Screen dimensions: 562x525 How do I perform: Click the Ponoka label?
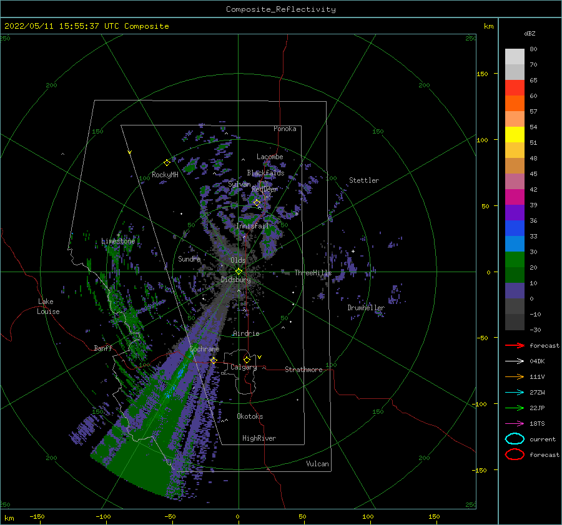pos(285,129)
